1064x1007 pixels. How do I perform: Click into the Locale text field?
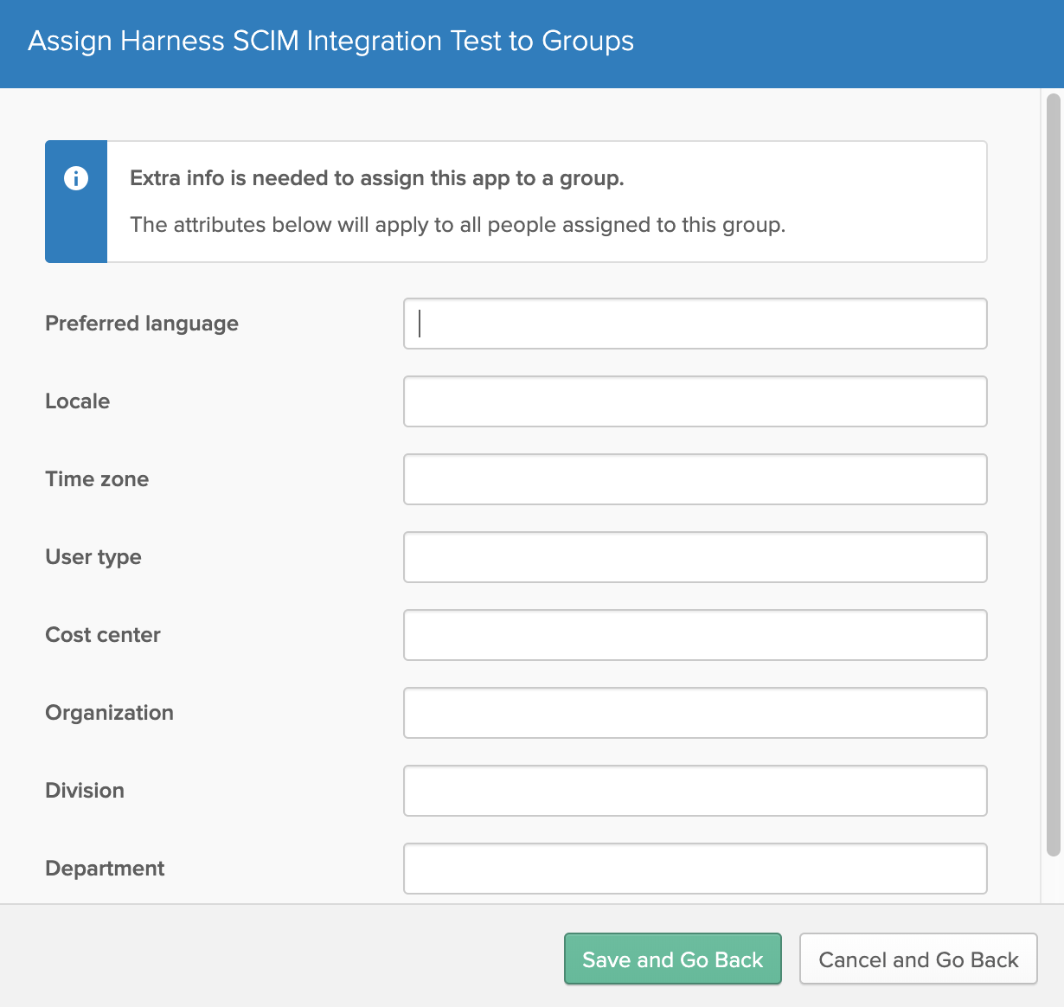(x=695, y=401)
